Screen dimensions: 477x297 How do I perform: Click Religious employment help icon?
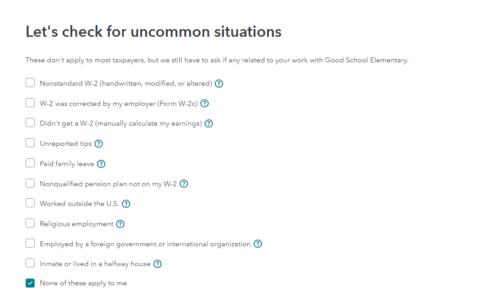120,224
